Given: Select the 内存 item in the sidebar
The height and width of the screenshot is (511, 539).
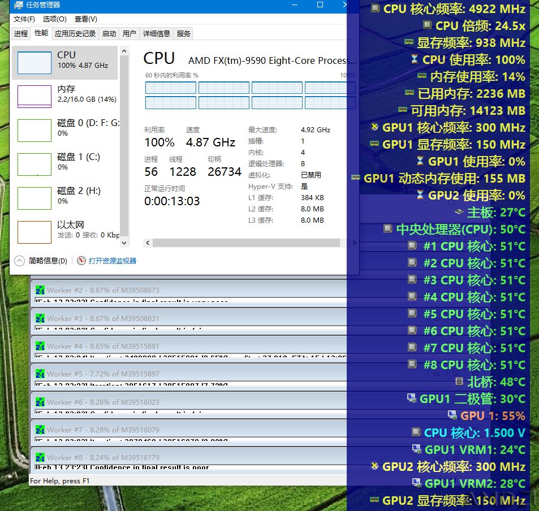Looking at the screenshot, I should point(65,97).
